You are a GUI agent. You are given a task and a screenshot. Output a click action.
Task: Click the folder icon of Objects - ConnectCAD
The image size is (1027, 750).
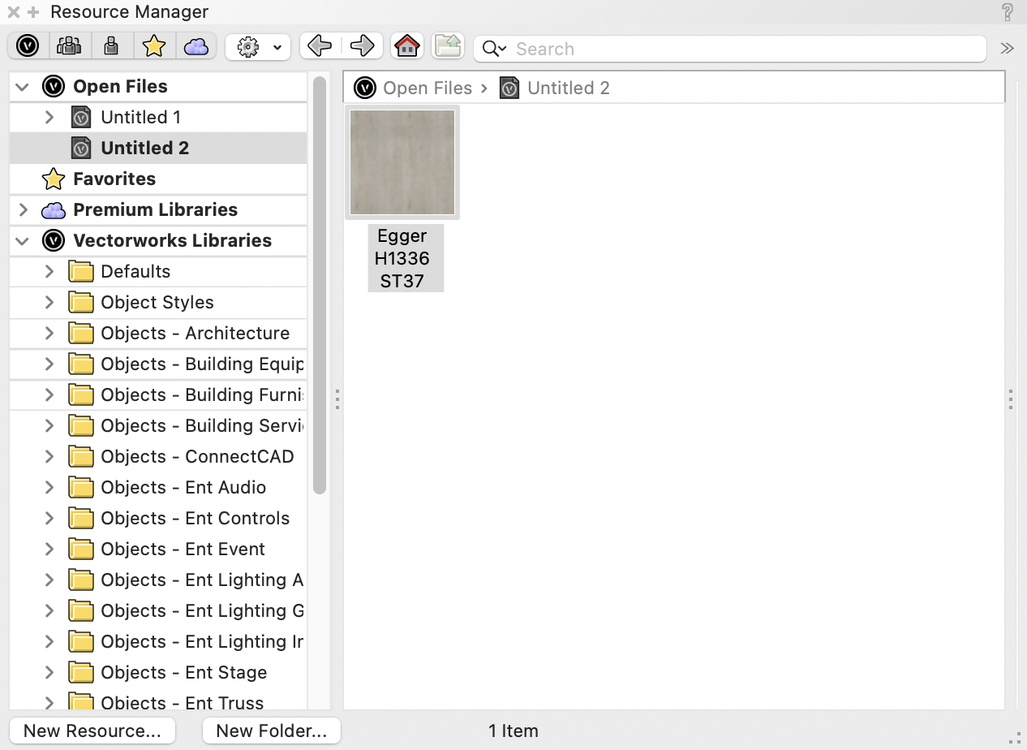click(x=81, y=456)
